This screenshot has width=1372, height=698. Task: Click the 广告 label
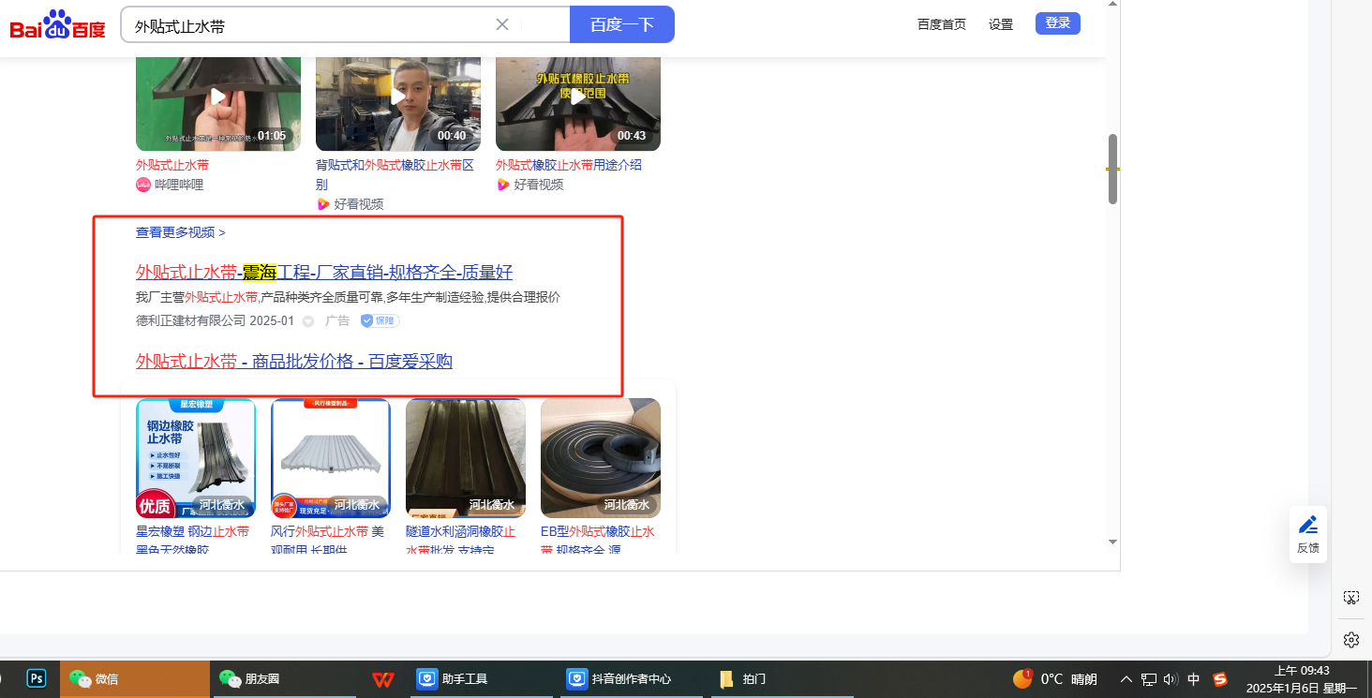click(337, 320)
